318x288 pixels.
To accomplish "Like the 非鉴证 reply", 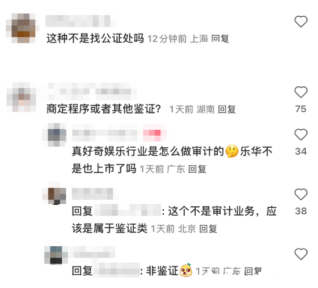I will click(301, 254).
